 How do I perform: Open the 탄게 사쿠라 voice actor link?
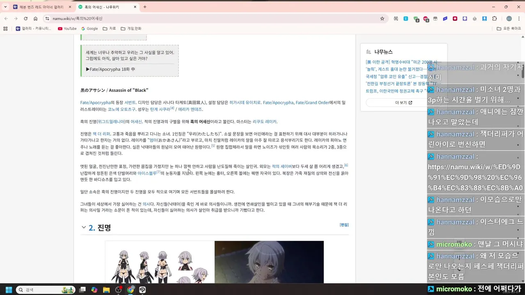[160, 109]
